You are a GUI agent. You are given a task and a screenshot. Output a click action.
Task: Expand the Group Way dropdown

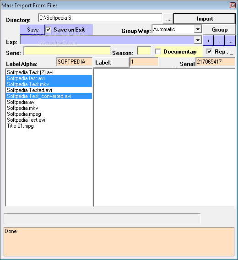click(198, 29)
